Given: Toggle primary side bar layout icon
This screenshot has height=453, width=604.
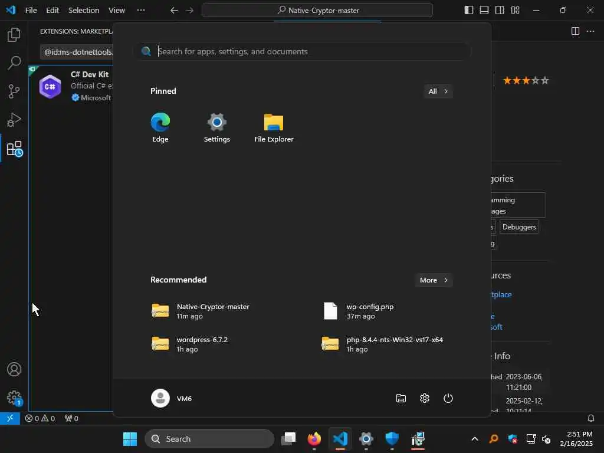Looking at the screenshot, I should 469,10.
